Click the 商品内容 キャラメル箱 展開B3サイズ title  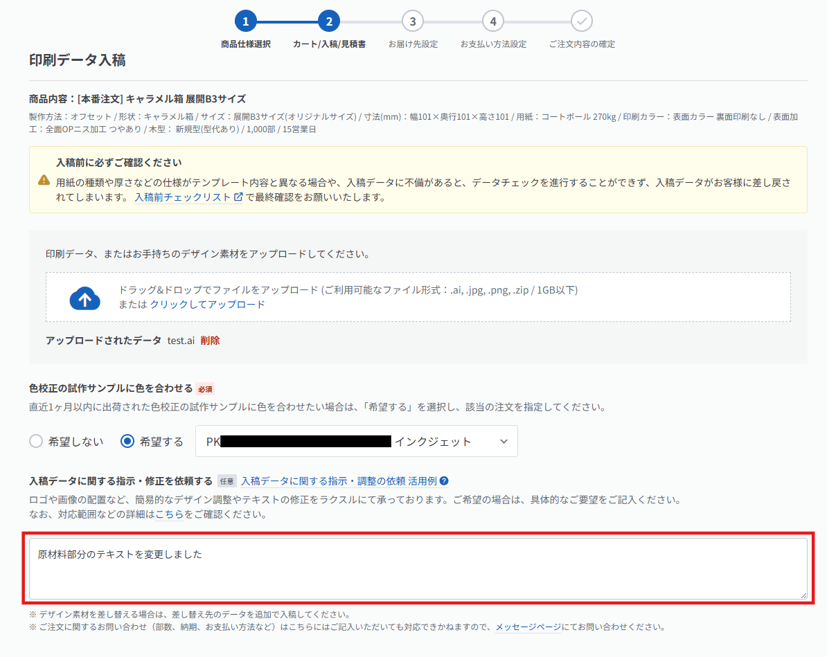click(x=138, y=99)
